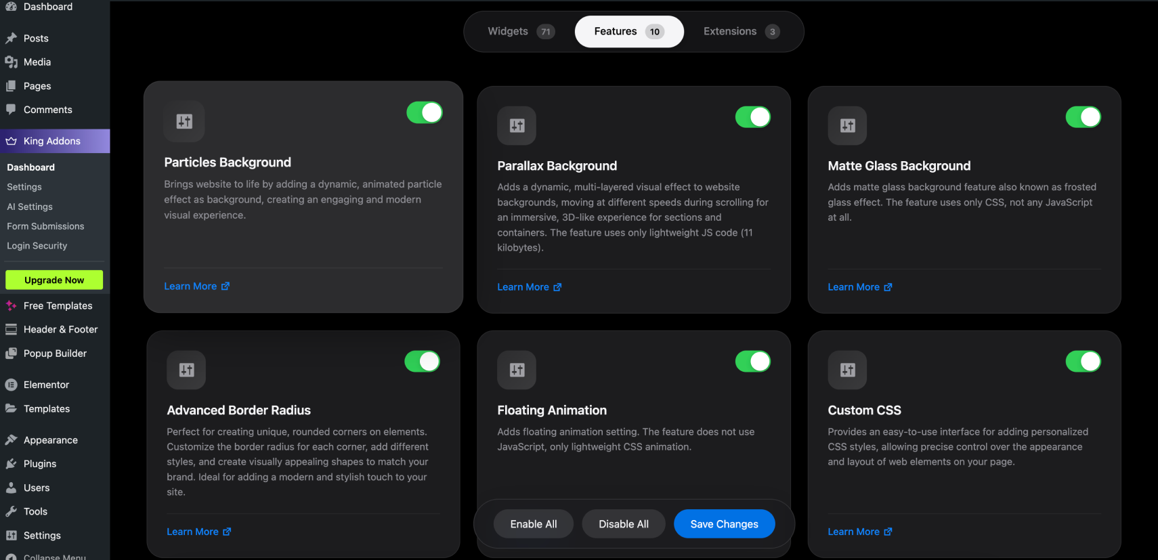Switch to the Widgets tab

click(520, 32)
